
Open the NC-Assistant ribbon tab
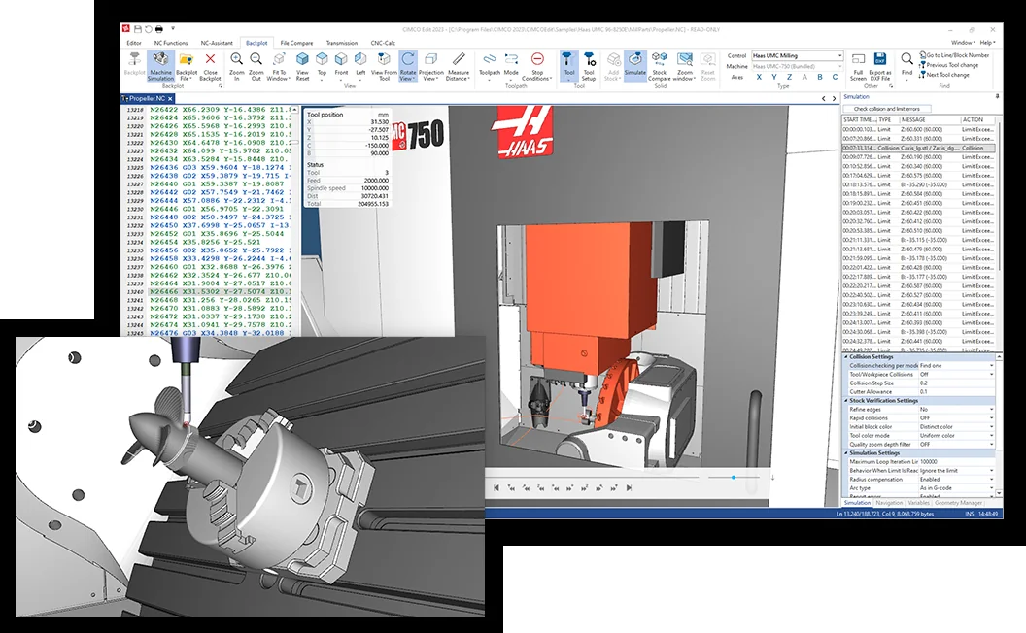click(217, 43)
